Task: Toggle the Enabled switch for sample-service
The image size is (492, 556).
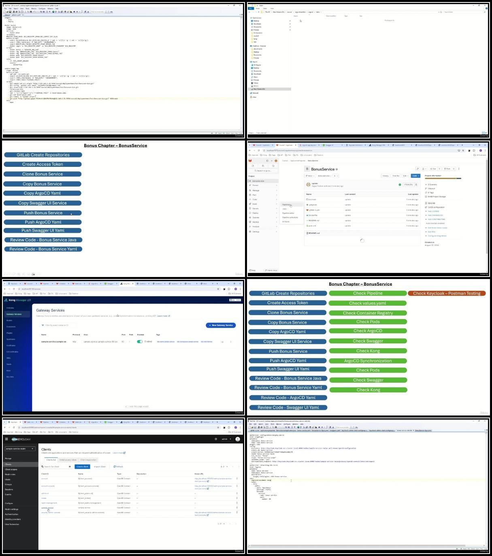Action: 140,342
